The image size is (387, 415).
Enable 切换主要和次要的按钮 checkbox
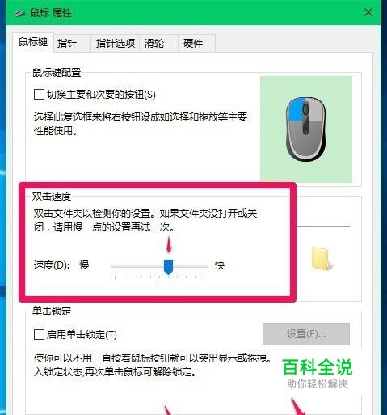point(39,95)
